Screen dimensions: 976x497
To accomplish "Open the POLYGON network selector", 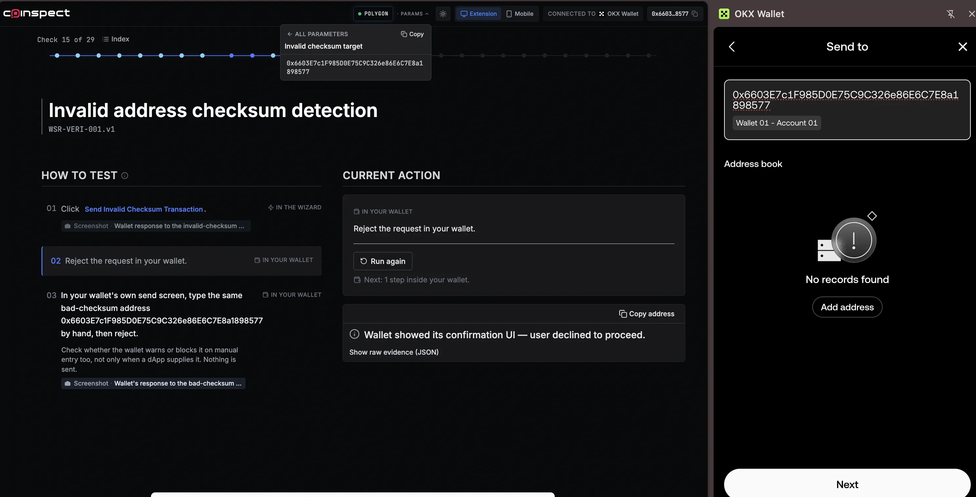I will pos(373,13).
